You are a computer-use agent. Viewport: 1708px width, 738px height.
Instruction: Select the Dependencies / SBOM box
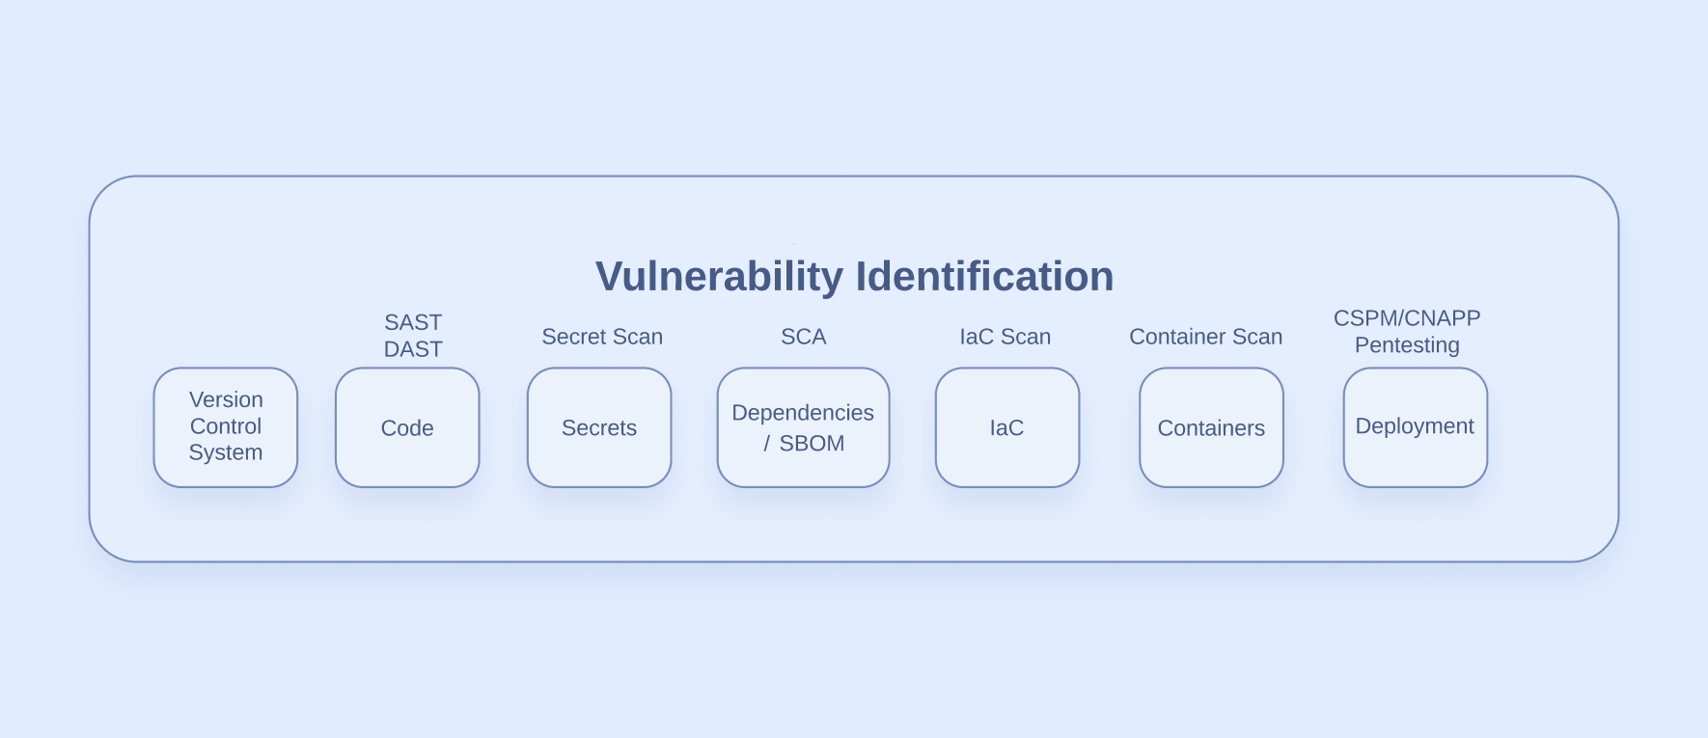[x=803, y=427]
